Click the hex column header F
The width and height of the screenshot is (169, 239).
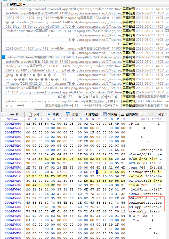coord(124,119)
